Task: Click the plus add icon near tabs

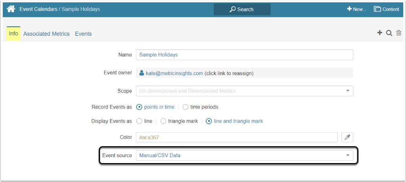Action: (x=380, y=33)
